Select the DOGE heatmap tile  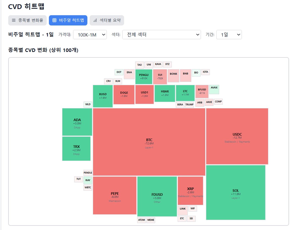point(124,94)
